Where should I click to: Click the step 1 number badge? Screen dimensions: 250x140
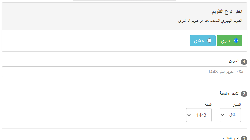click(244, 62)
